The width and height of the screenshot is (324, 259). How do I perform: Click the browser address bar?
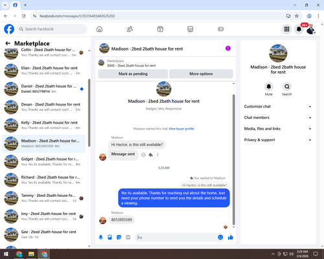point(161,16)
